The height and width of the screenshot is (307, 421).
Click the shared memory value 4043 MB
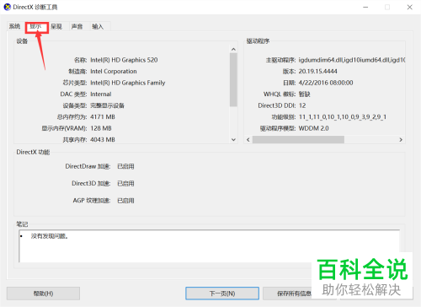coord(103,140)
